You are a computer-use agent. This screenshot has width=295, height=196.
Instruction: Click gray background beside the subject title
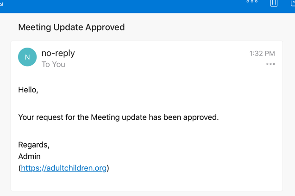click(x=207, y=27)
